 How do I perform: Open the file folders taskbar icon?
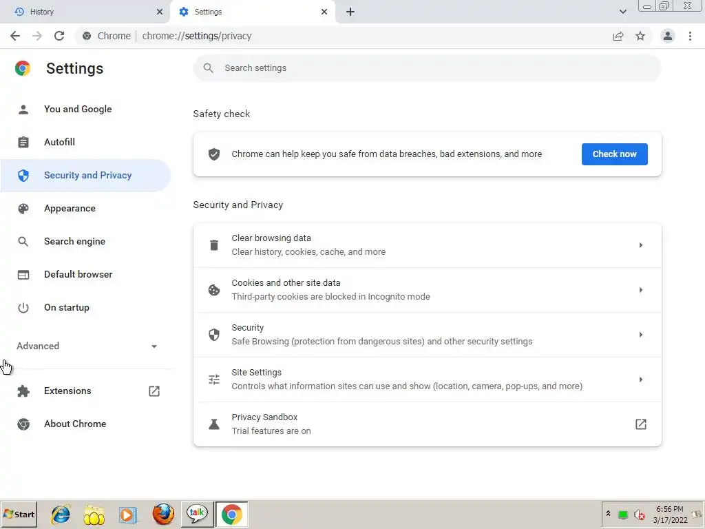pos(94,515)
